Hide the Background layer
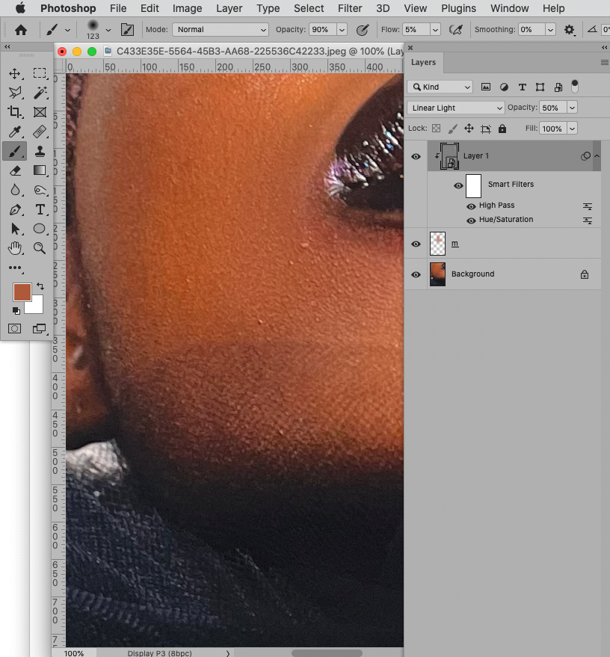Viewport: 610px width, 657px height. [x=416, y=274]
